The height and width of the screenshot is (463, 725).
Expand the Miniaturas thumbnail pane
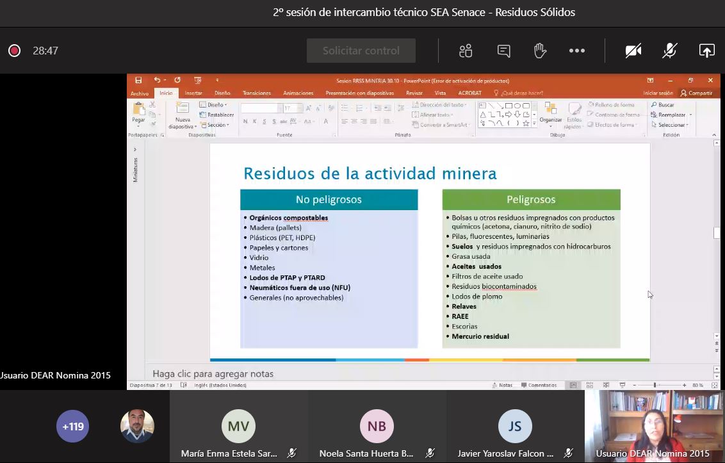pyautogui.click(x=135, y=149)
